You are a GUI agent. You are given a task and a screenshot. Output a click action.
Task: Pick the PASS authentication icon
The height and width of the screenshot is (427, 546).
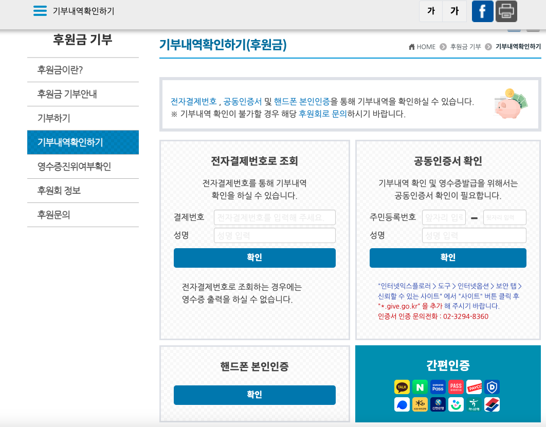point(457,387)
